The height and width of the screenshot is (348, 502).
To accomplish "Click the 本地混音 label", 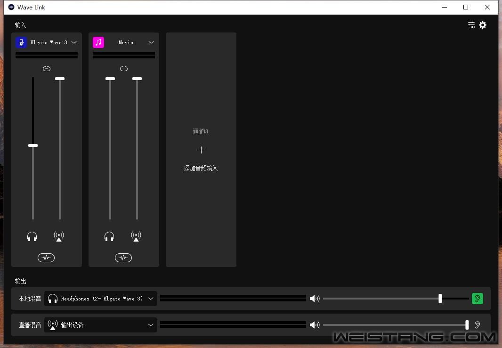I will (x=30, y=299).
